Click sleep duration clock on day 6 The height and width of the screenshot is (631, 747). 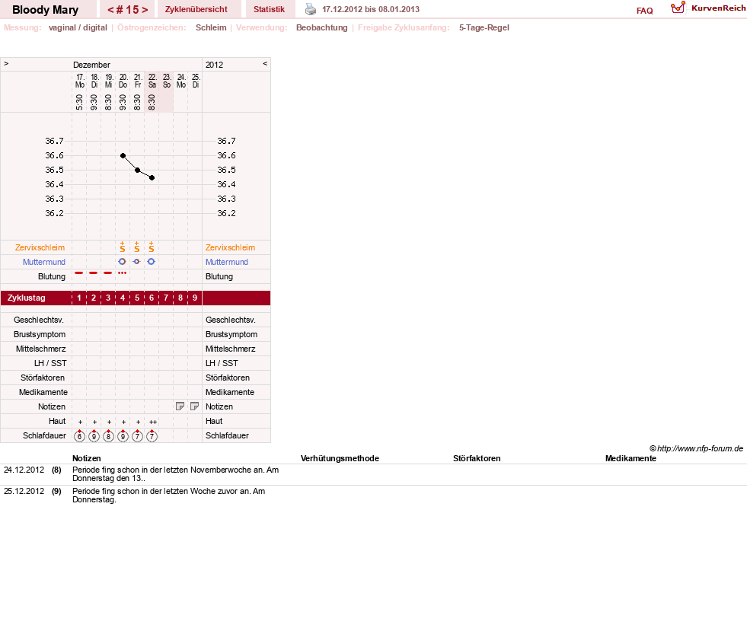click(152, 435)
